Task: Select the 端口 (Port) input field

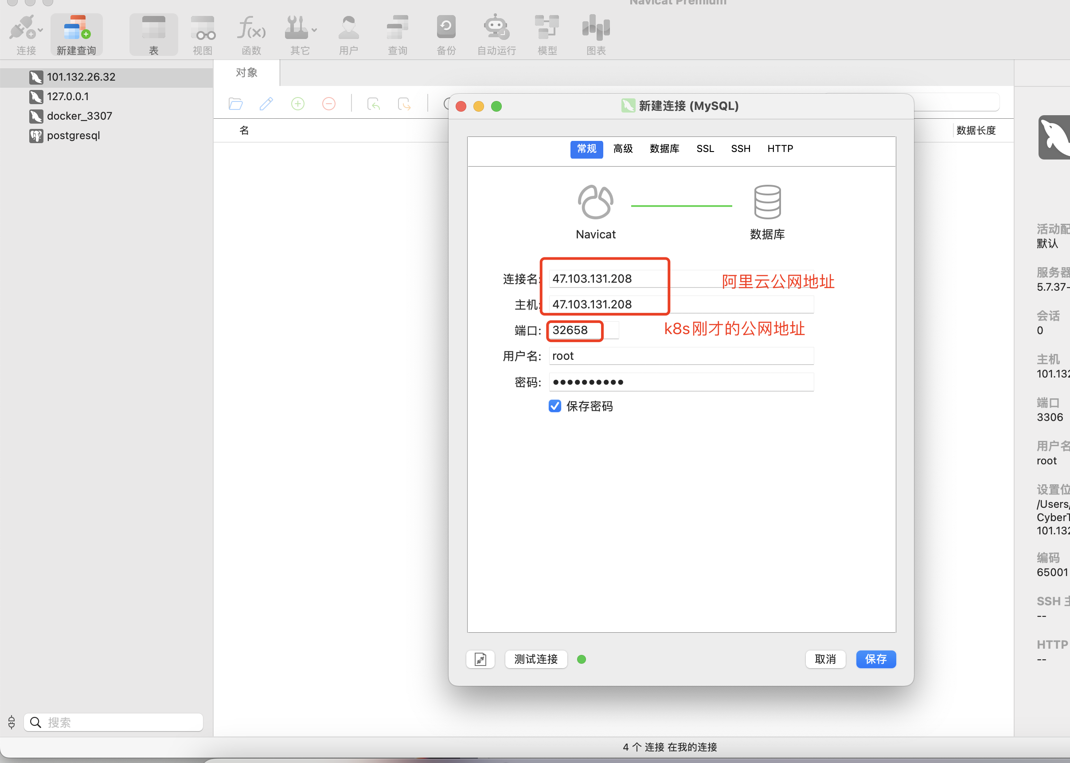Action: [574, 330]
